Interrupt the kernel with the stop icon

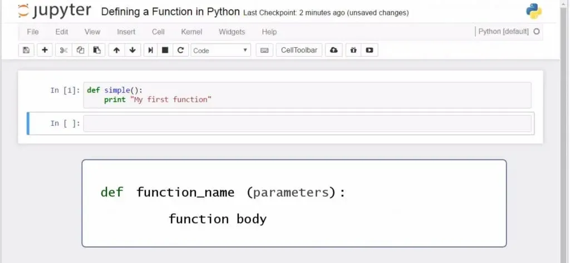pos(165,50)
